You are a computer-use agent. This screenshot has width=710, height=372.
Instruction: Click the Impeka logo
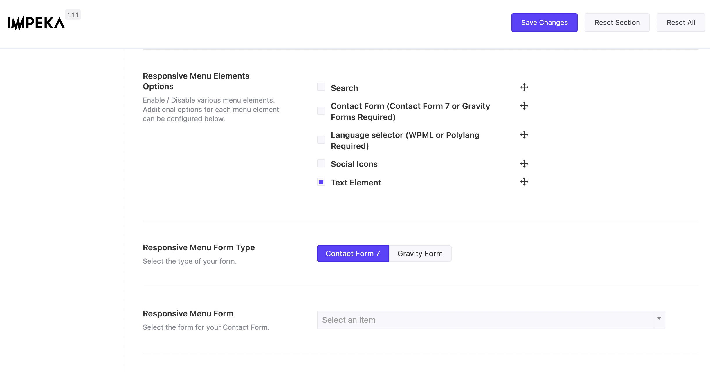tap(36, 23)
